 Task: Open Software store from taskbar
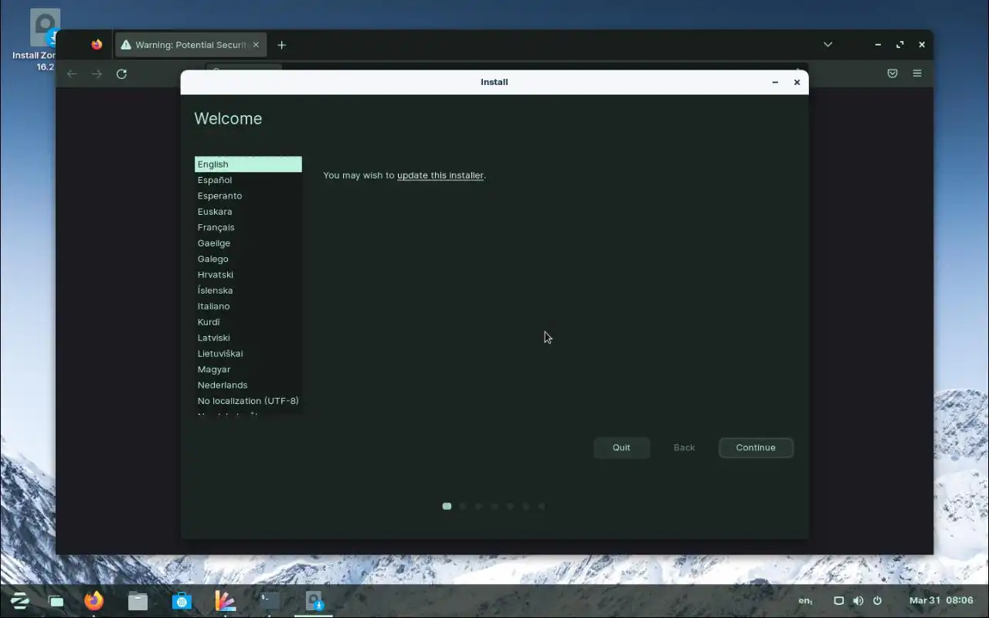pyautogui.click(x=182, y=600)
